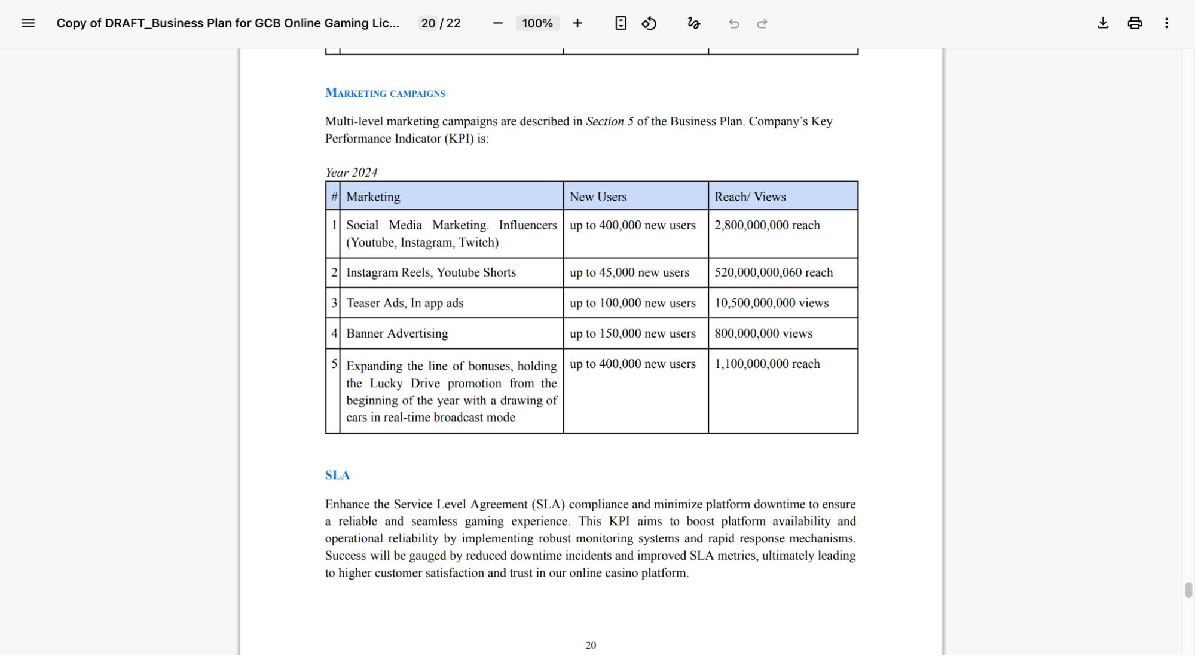Undo the last annotation
The height and width of the screenshot is (656, 1195).
[x=734, y=23]
